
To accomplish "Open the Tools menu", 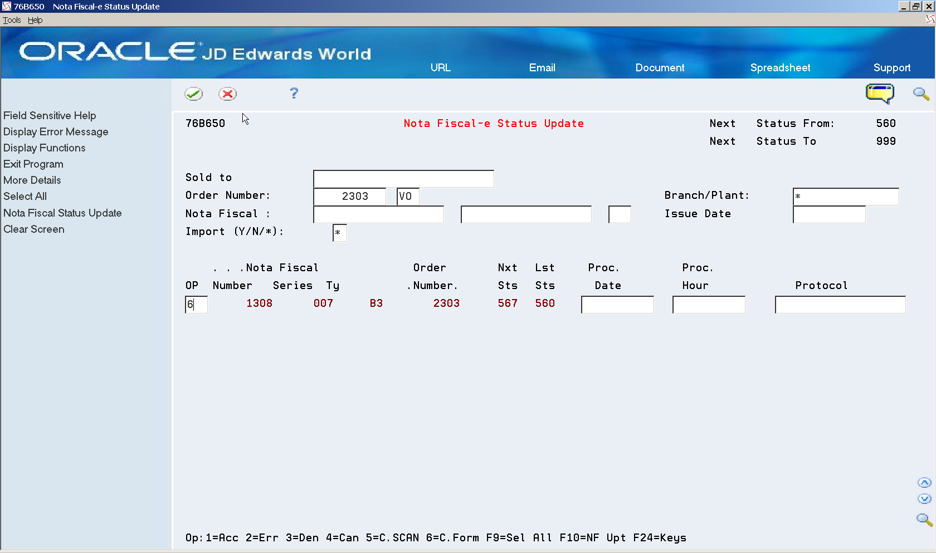I will point(12,20).
